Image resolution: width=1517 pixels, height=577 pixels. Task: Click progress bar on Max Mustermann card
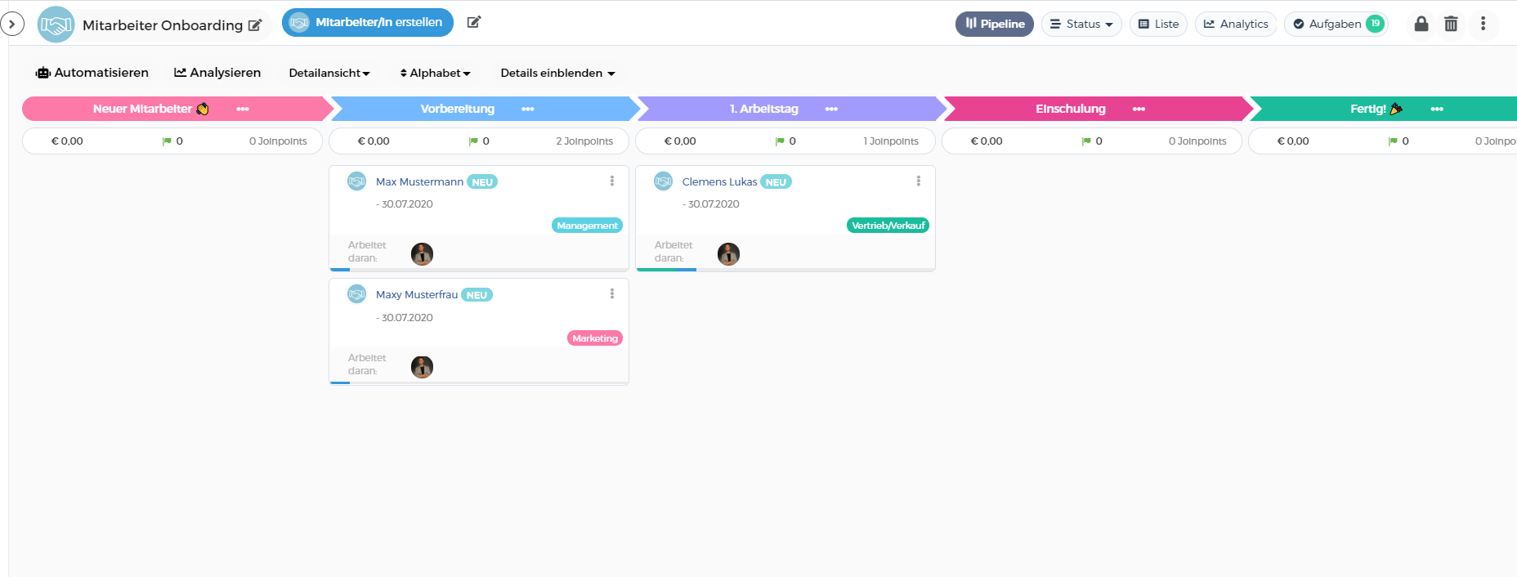(x=479, y=269)
